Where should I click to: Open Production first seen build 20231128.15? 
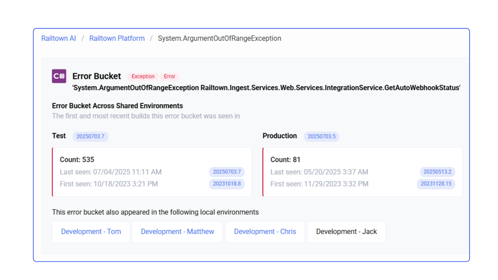click(x=436, y=184)
